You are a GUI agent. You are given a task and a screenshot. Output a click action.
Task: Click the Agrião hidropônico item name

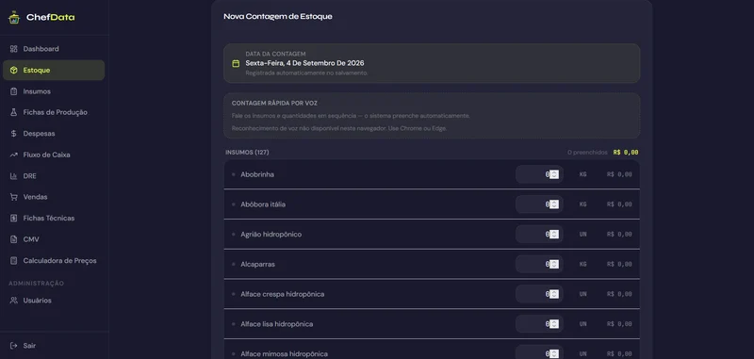271,234
